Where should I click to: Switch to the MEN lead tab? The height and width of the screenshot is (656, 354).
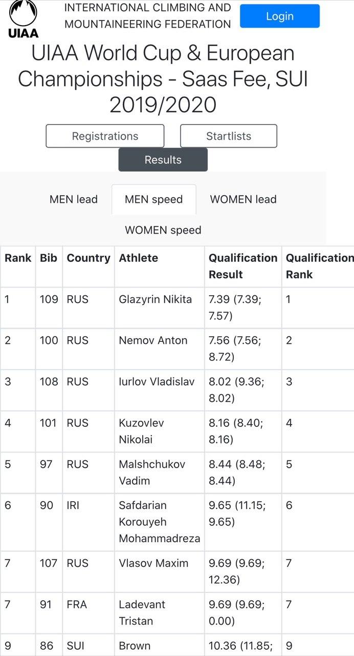(x=74, y=199)
